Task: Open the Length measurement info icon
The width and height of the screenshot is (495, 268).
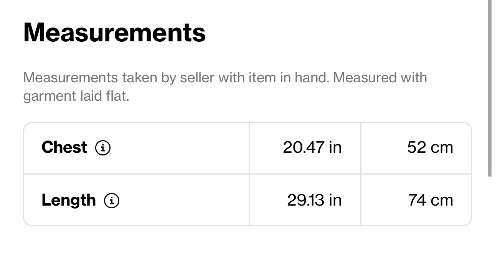Action: [112, 200]
